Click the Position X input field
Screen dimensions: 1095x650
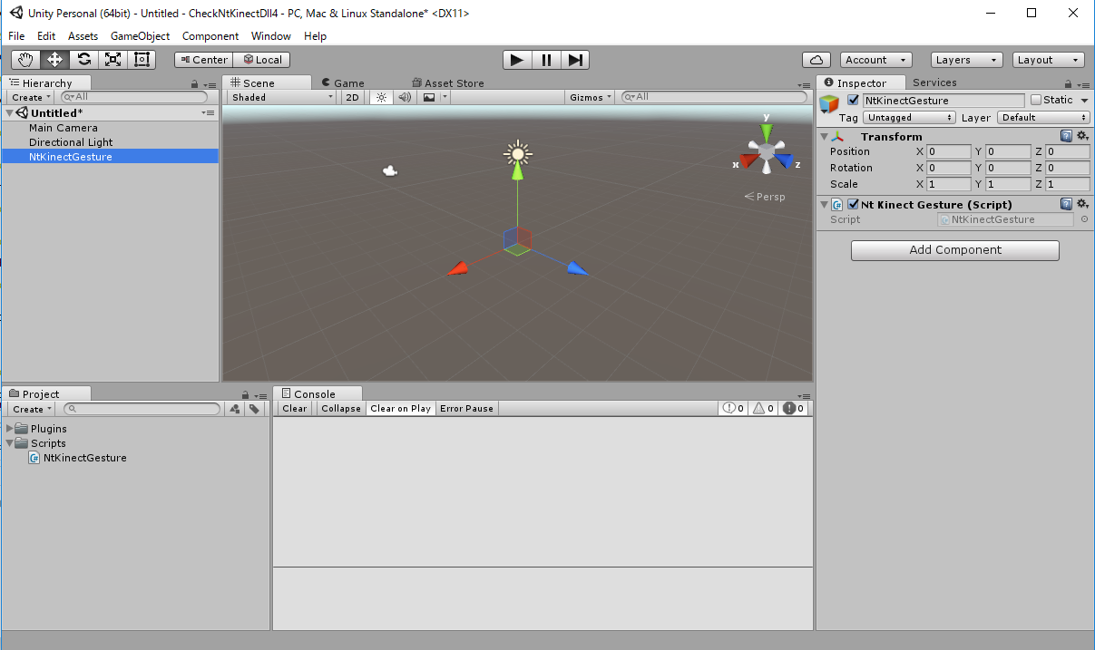pos(949,152)
